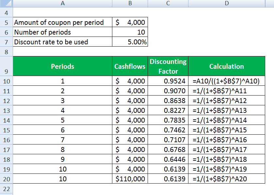Select the $110,000 cashflow cell
Image resolution: width=274 pixels, height=195 pixels.
[130, 179]
